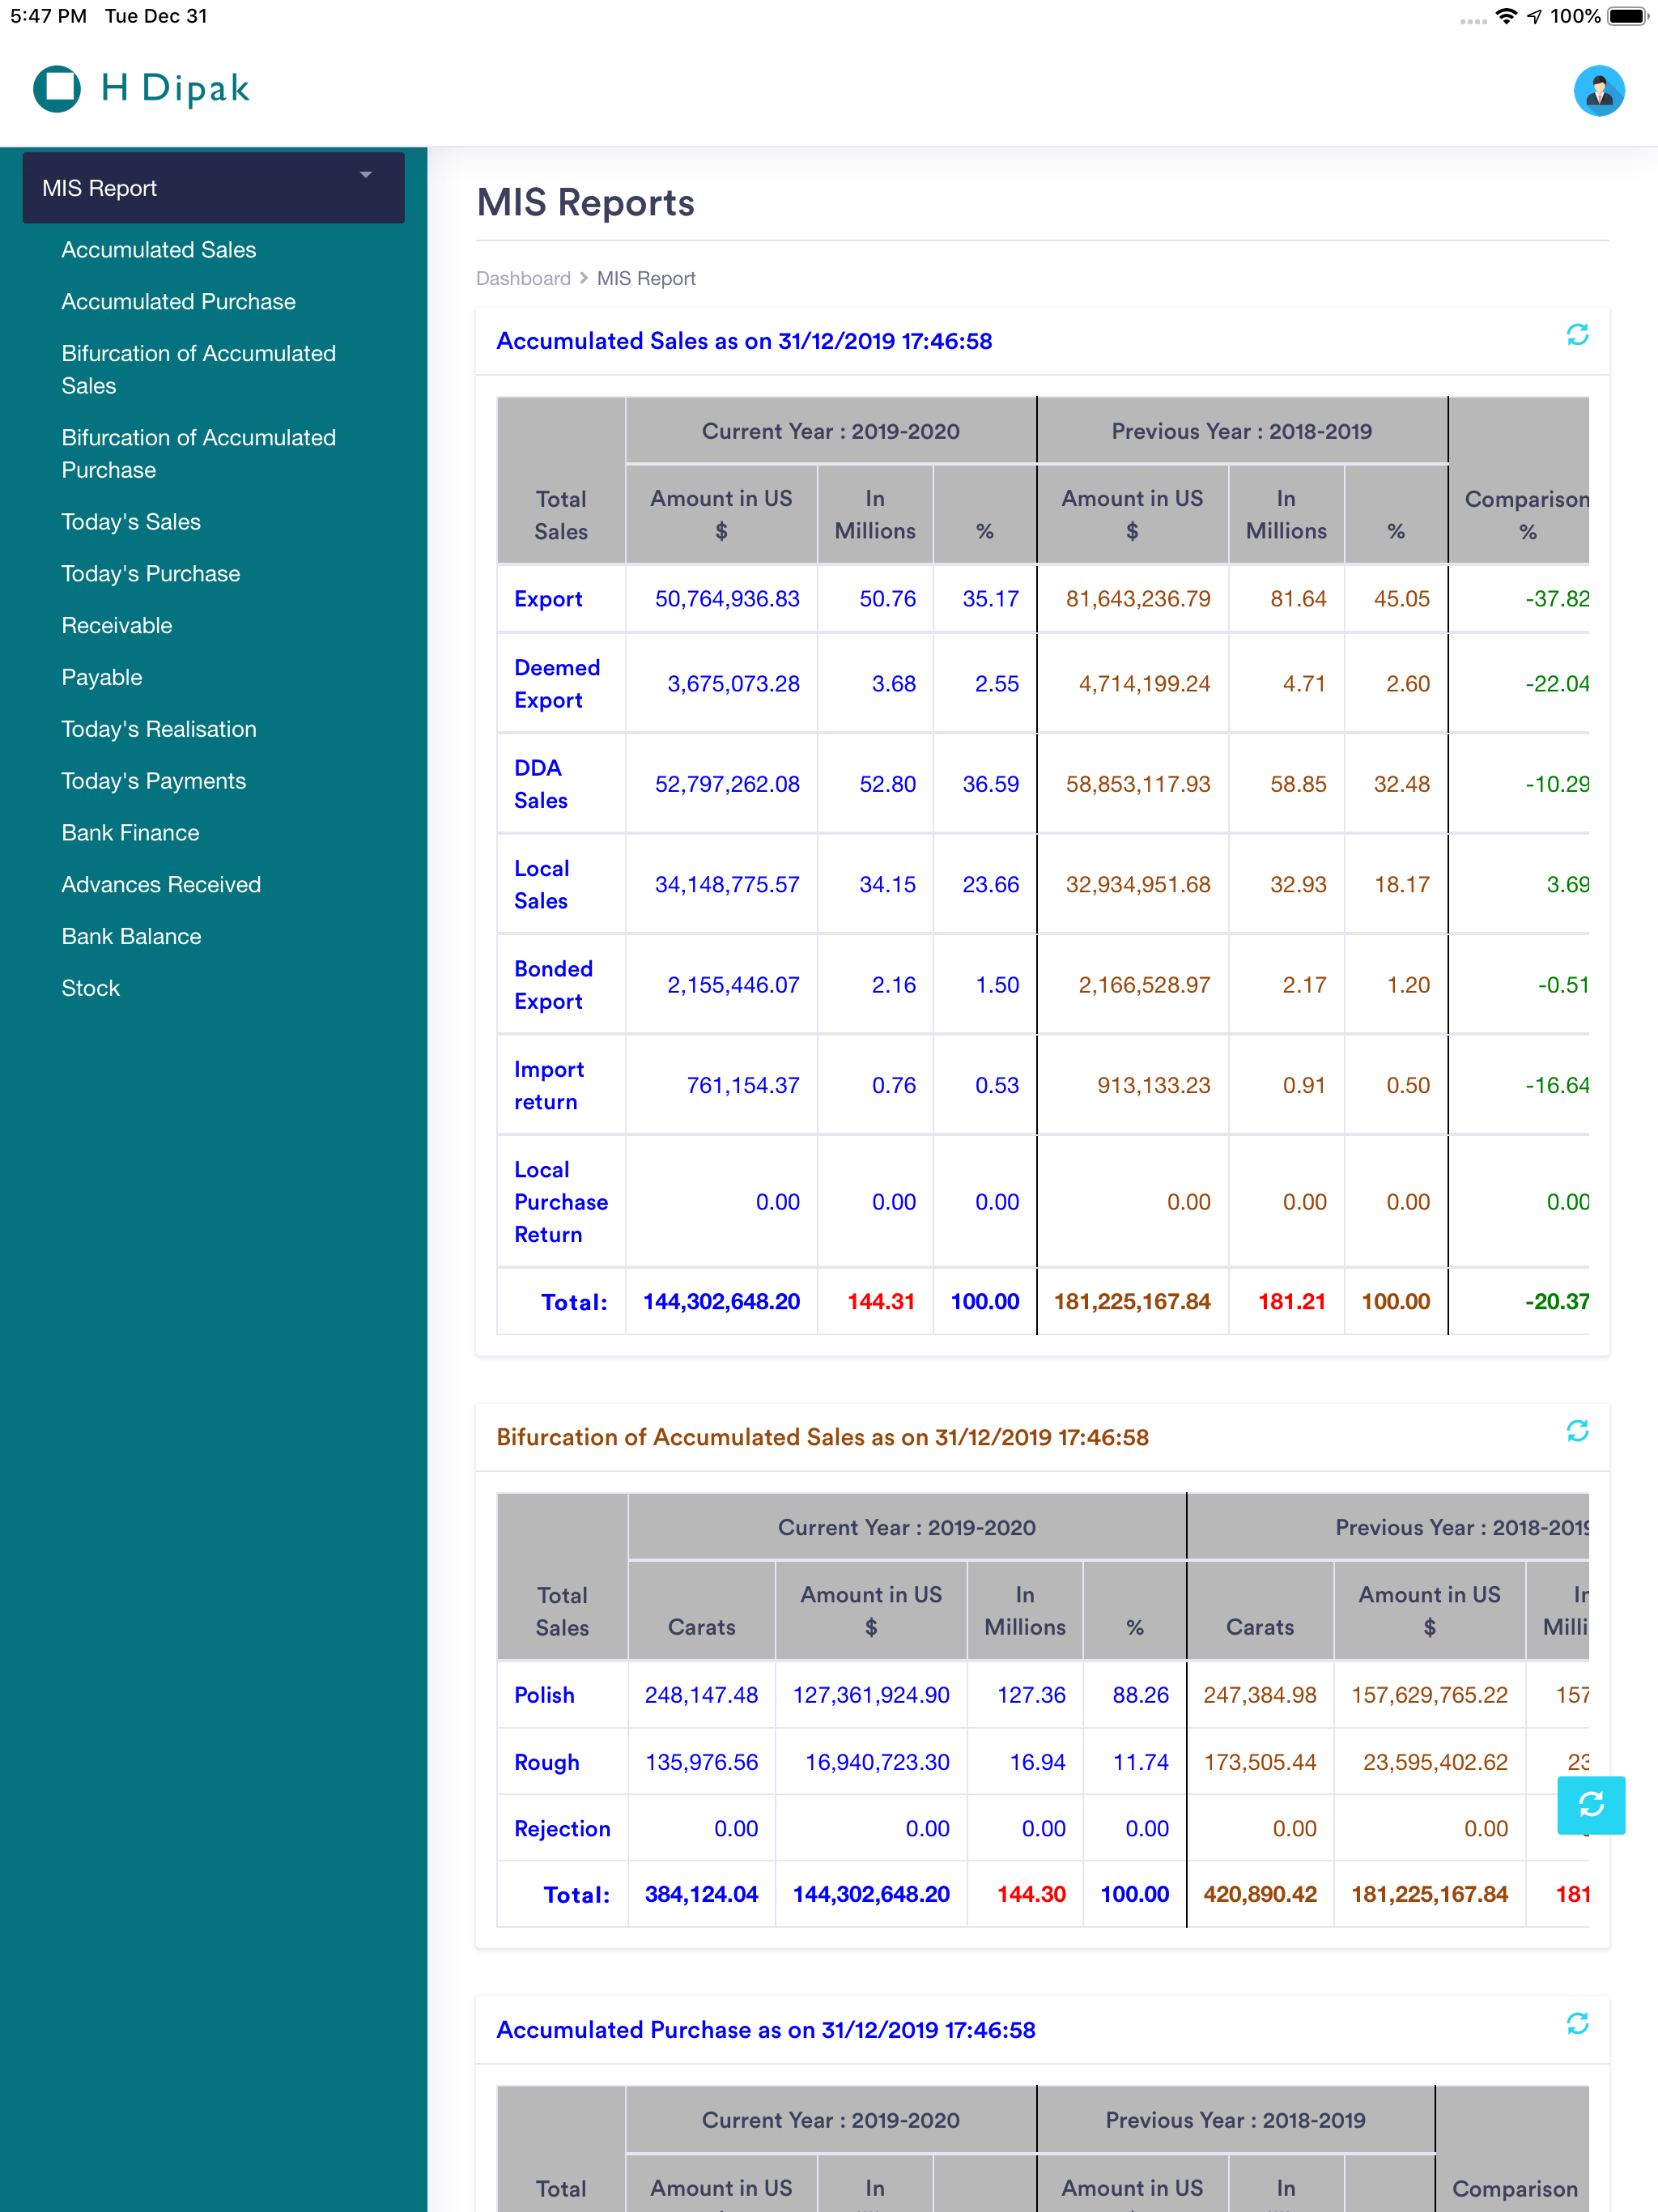Open Bank Finance report
This screenshot has width=1658, height=2212.
[130, 833]
